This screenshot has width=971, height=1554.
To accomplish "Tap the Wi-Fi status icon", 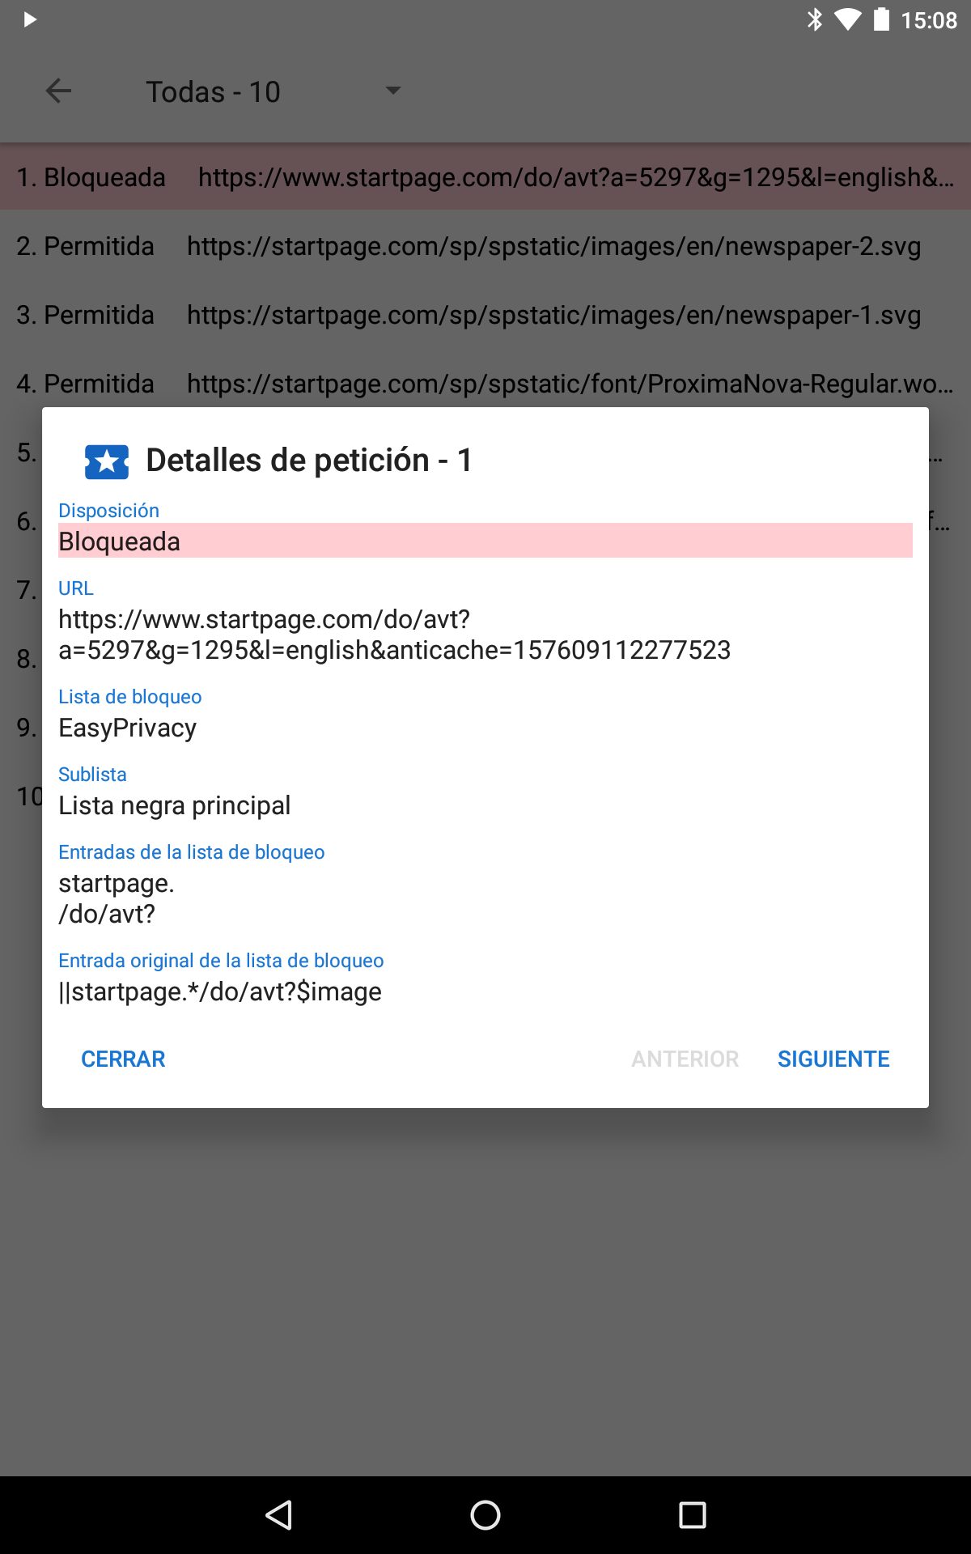I will tap(847, 19).
